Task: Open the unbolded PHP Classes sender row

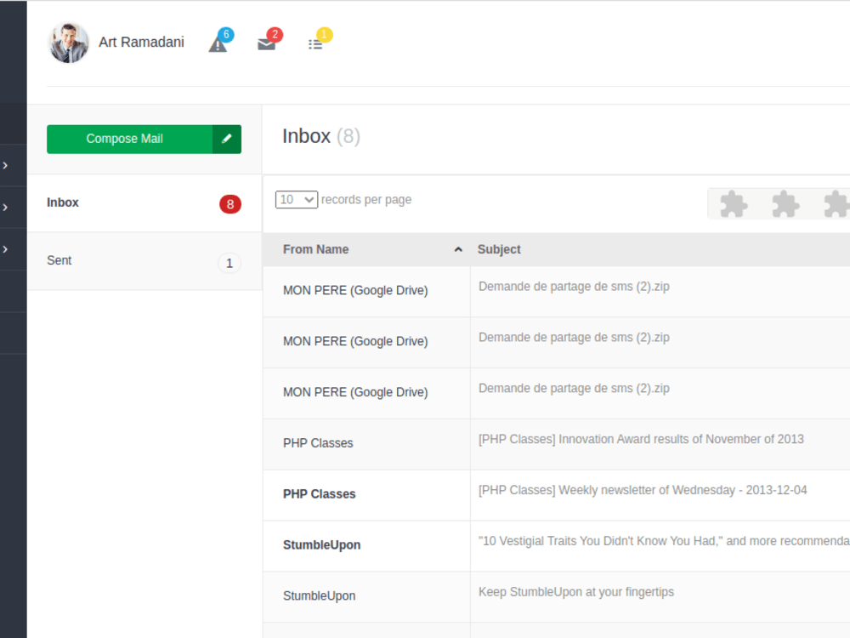Action: point(318,443)
